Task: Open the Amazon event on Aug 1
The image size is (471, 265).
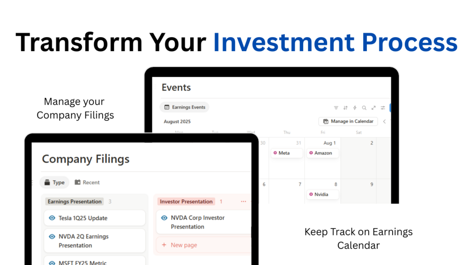Action: (x=323, y=153)
